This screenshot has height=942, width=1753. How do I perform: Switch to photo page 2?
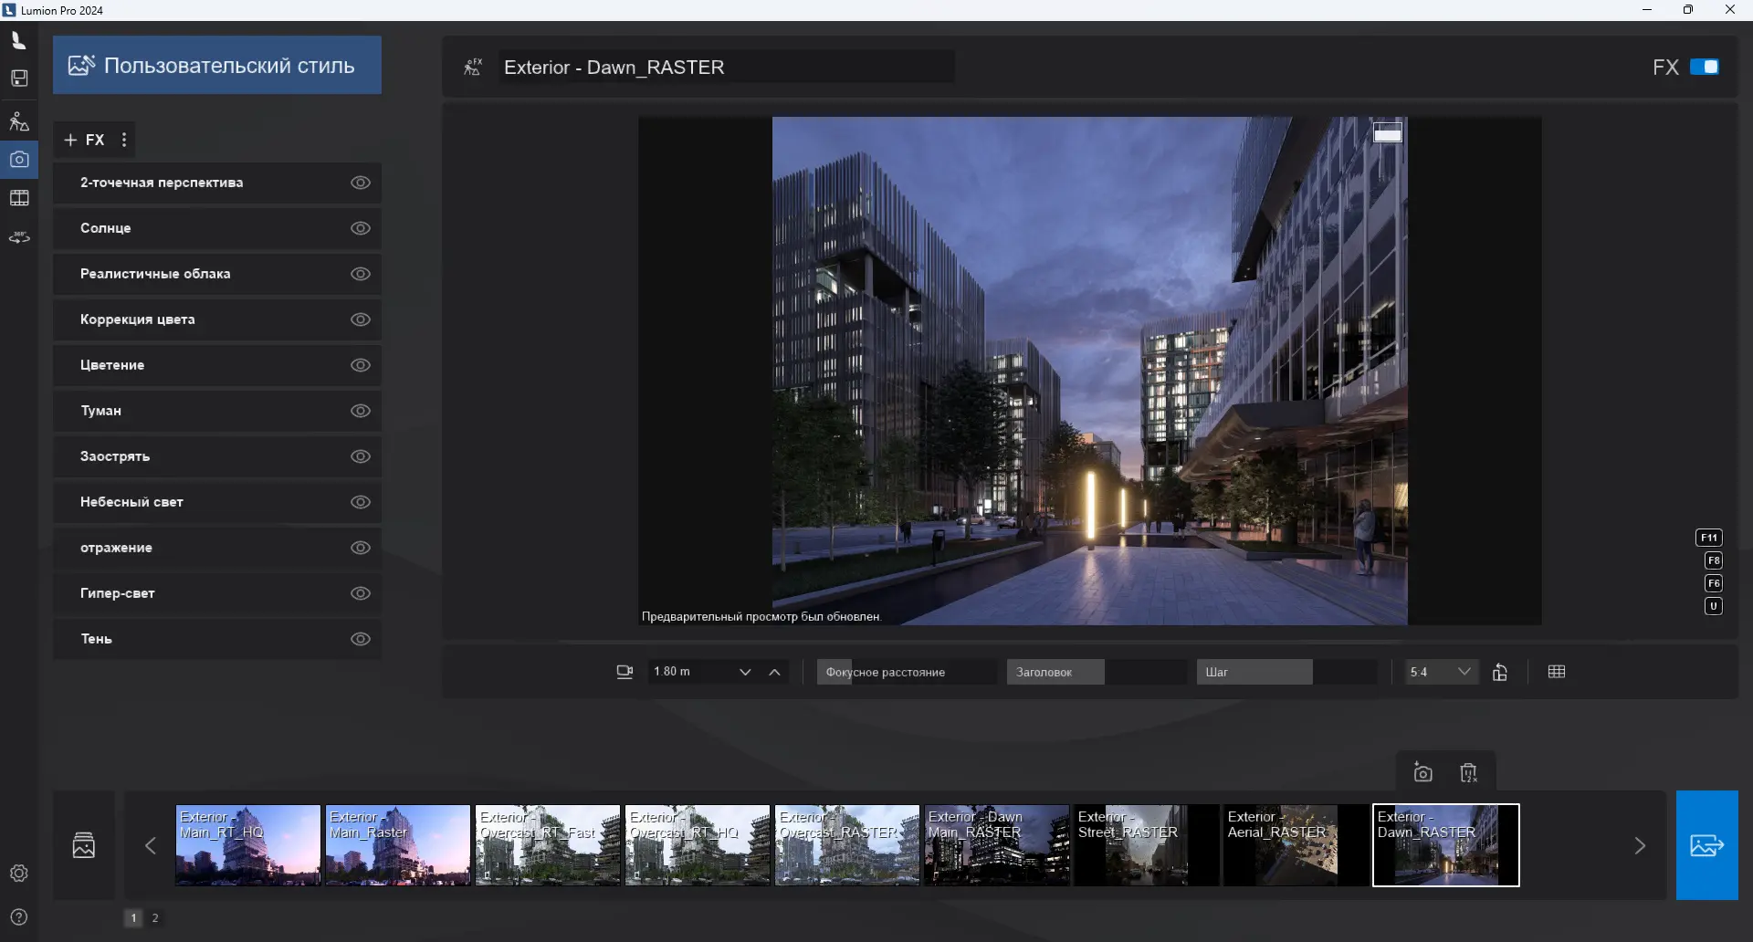(x=155, y=918)
